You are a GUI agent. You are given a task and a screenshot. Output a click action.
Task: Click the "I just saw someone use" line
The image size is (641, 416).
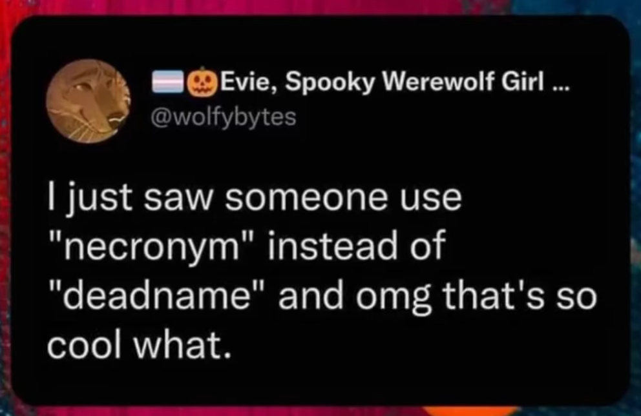(x=255, y=197)
